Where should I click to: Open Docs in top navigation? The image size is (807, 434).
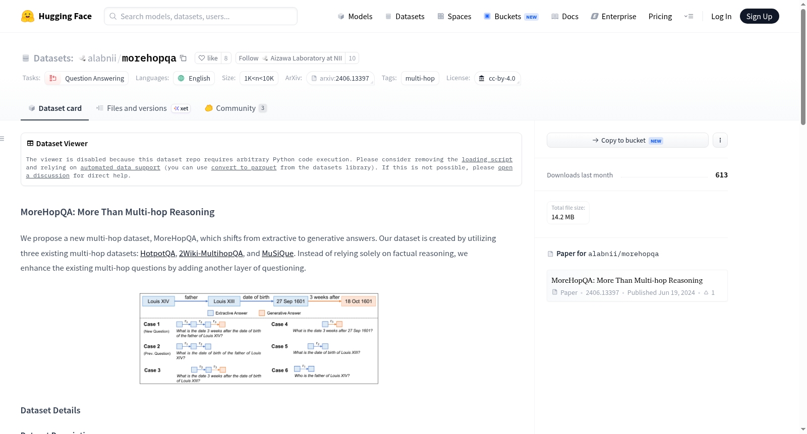pyautogui.click(x=565, y=16)
